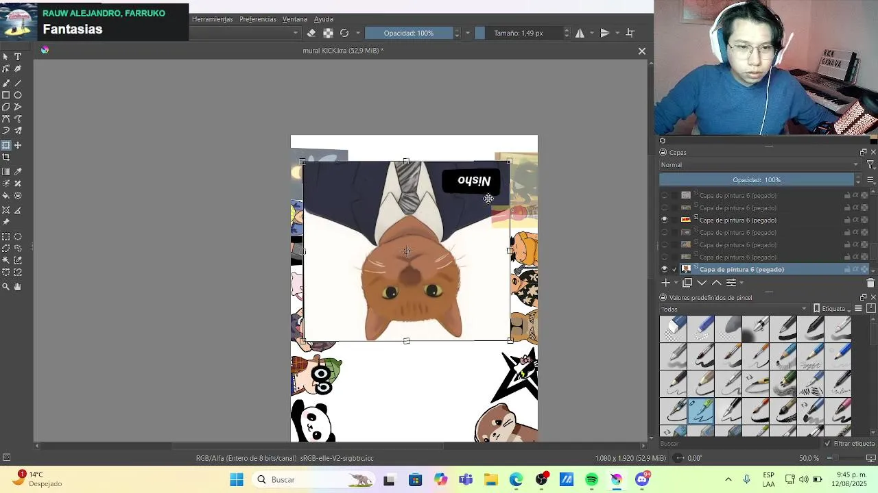Open the Herramientas menu
The image size is (878, 493).
pyautogui.click(x=212, y=19)
